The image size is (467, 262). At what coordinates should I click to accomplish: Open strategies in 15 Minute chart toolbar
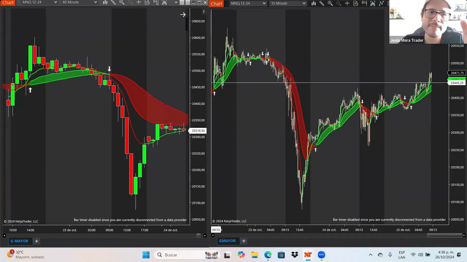(x=381, y=3)
